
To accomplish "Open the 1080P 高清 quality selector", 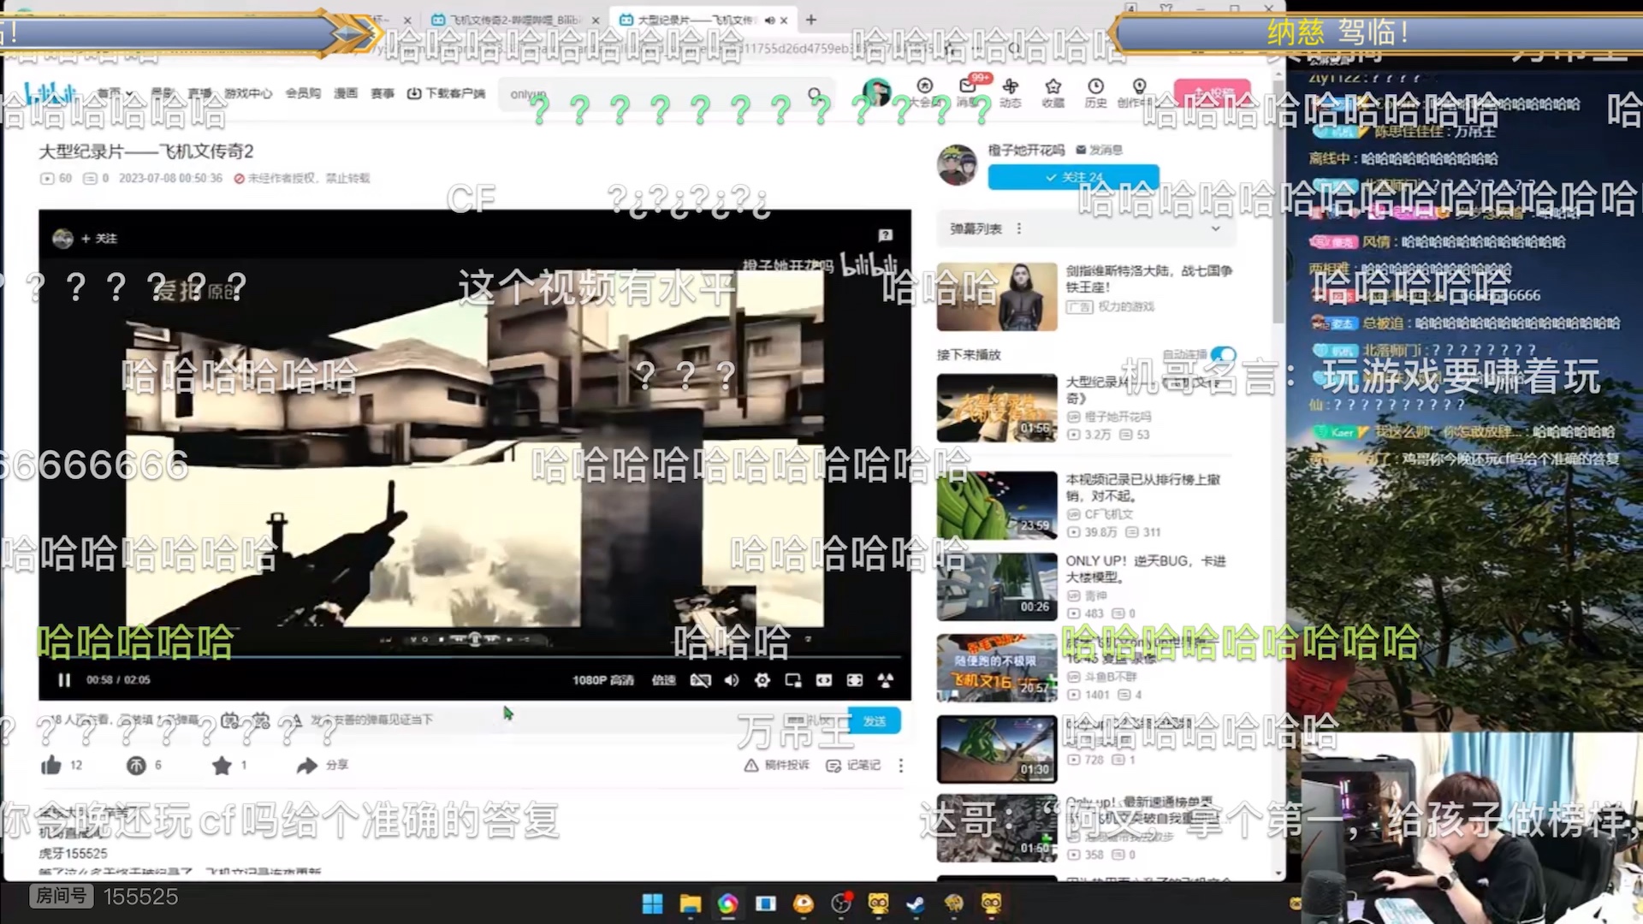I will click(603, 680).
